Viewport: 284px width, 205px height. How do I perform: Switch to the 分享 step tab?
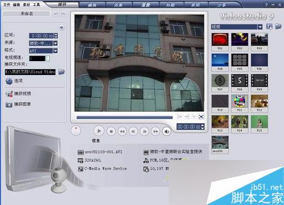221,5
